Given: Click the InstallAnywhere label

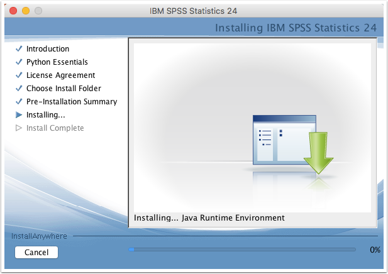Looking at the screenshot, I should [39, 236].
